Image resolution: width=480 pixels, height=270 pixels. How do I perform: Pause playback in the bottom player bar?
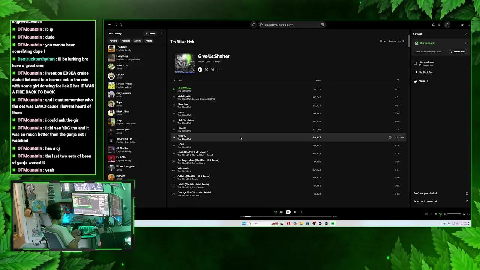[288, 212]
